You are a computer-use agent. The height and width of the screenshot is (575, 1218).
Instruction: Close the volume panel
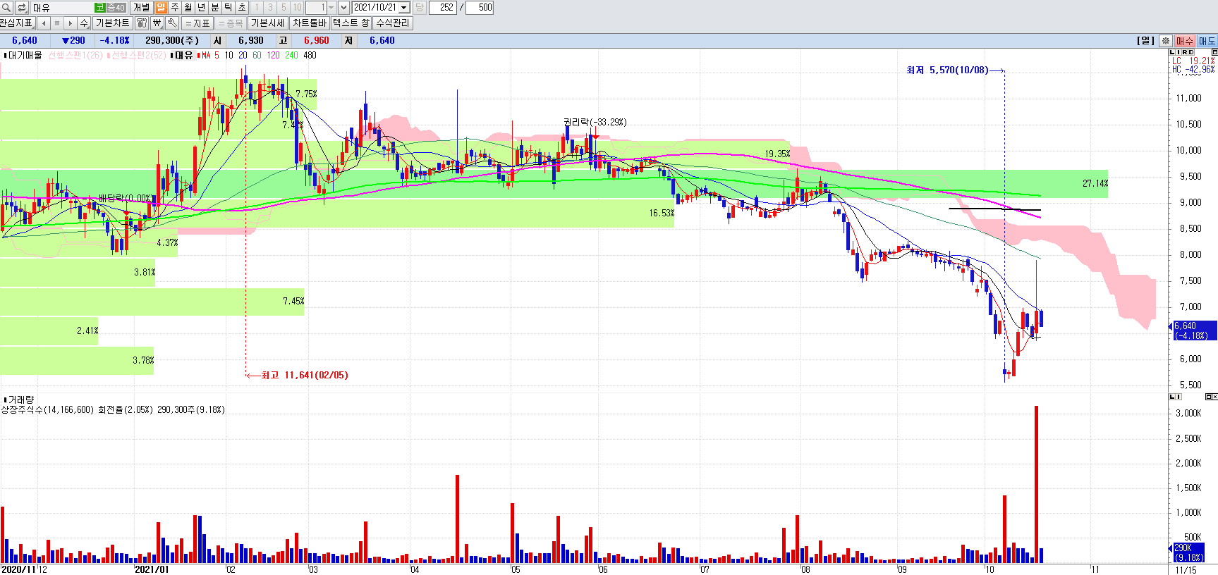[x=1214, y=397]
